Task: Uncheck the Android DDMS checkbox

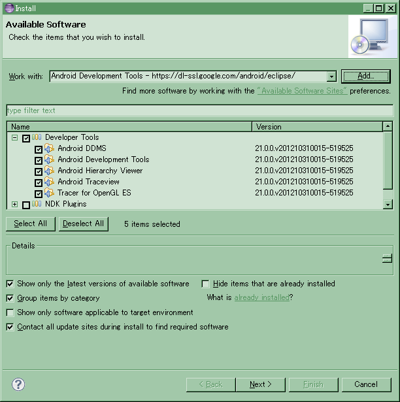Action: [x=39, y=150]
